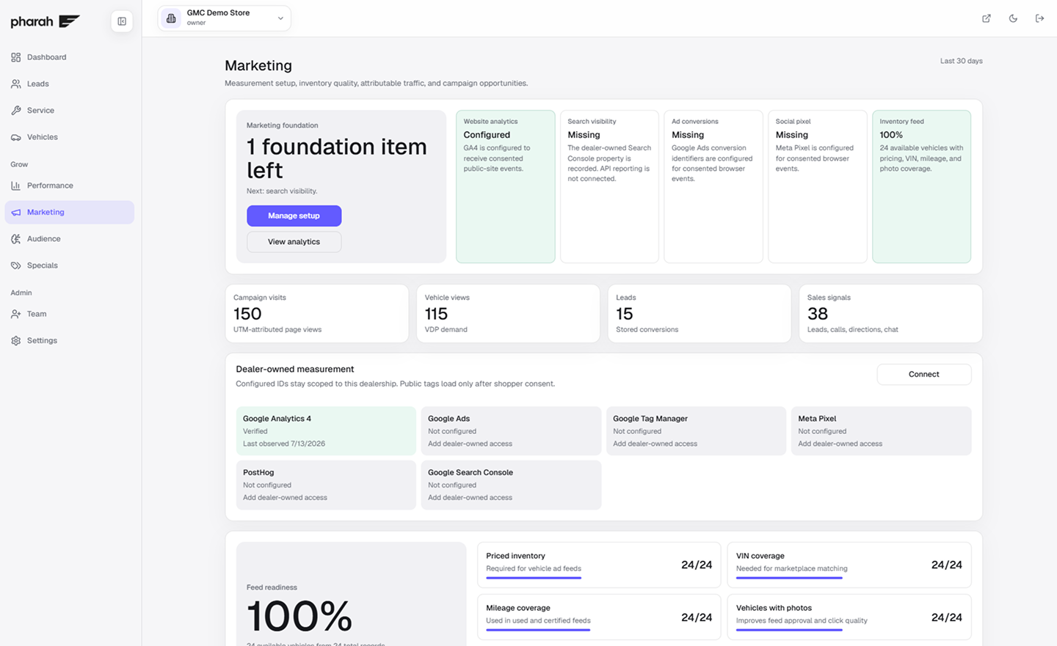Click the Connect button
The image size is (1057, 646).
[924, 374]
